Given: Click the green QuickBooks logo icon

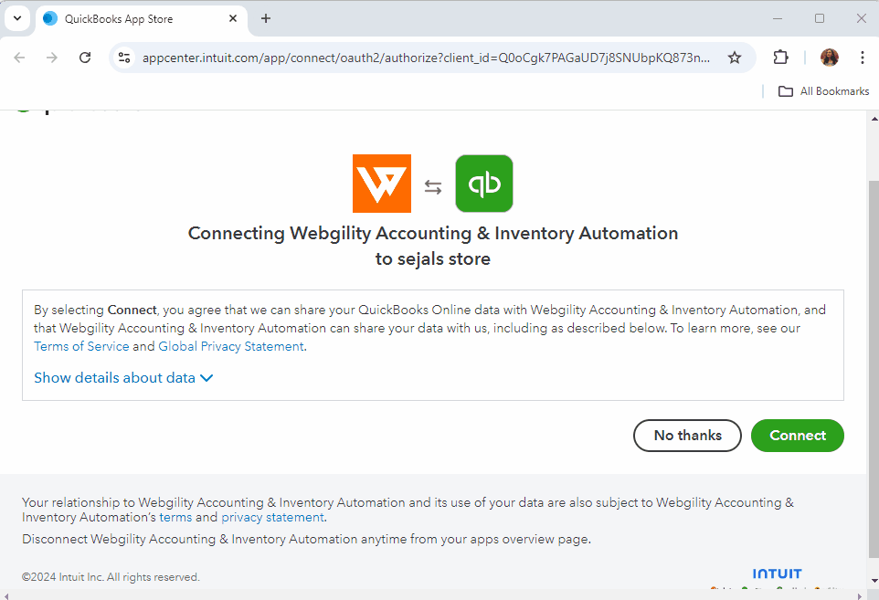Looking at the screenshot, I should click(x=484, y=184).
